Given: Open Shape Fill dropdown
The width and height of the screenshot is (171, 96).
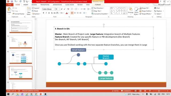Looking at the screenshot, I should click(144, 8).
